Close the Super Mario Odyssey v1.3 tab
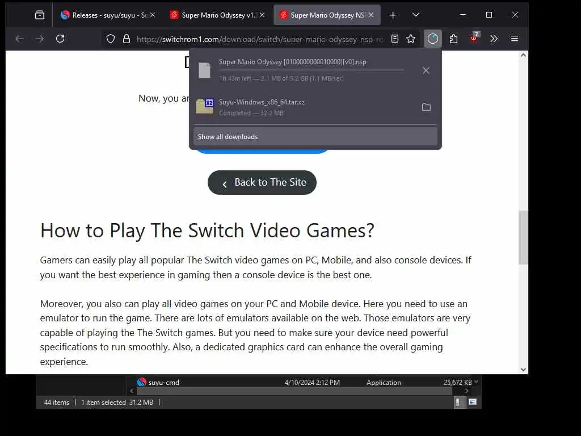581x436 pixels. click(x=262, y=15)
